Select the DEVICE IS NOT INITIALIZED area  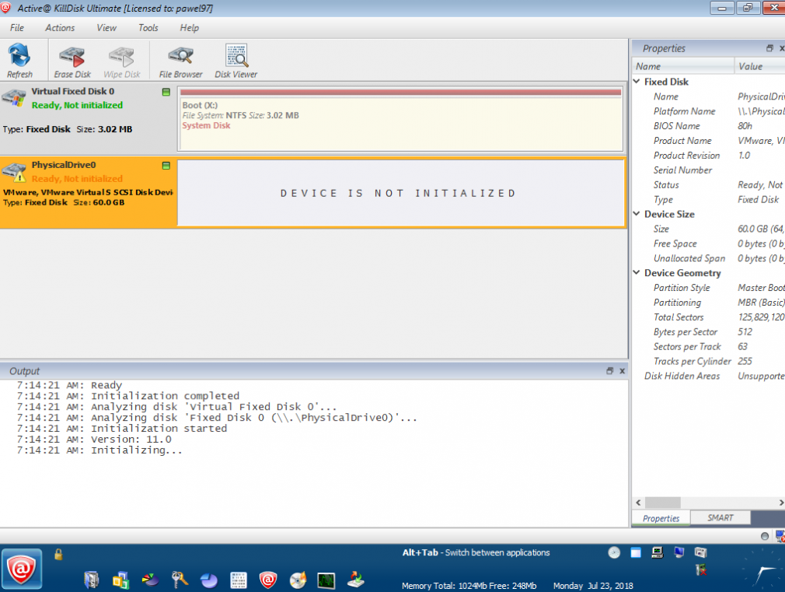tap(401, 193)
